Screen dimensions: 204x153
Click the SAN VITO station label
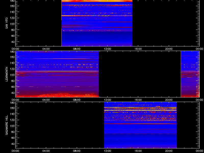(x=7, y=23)
